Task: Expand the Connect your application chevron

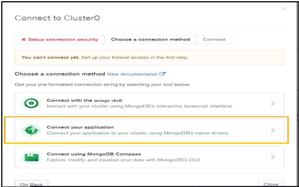Action: pyautogui.click(x=273, y=130)
